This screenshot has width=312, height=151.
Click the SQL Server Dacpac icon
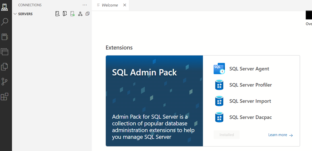pyautogui.click(x=219, y=117)
